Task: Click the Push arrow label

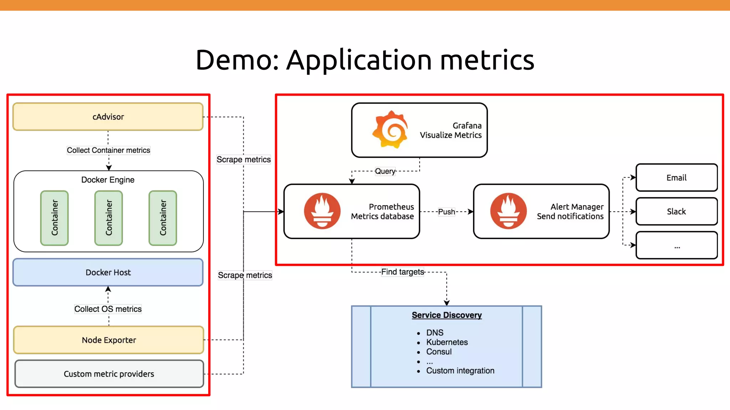Action: 446,212
